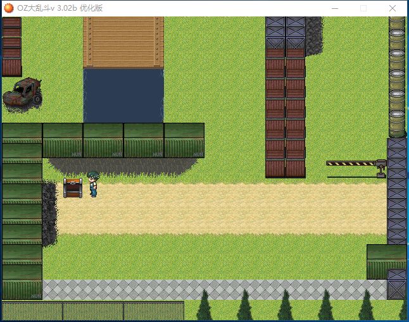The image size is (409, 322).
Task: Close the OZ大乱斗 game window
Action: click(393, 8)
